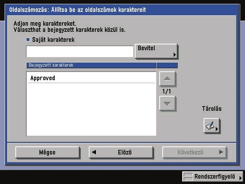Focus the Saját karakterek text field
This screenshot has height=184, width=245.
tap(80, 51)
